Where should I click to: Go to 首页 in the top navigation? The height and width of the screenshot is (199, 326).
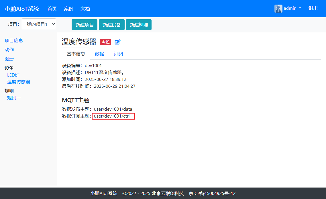point(52,9)
